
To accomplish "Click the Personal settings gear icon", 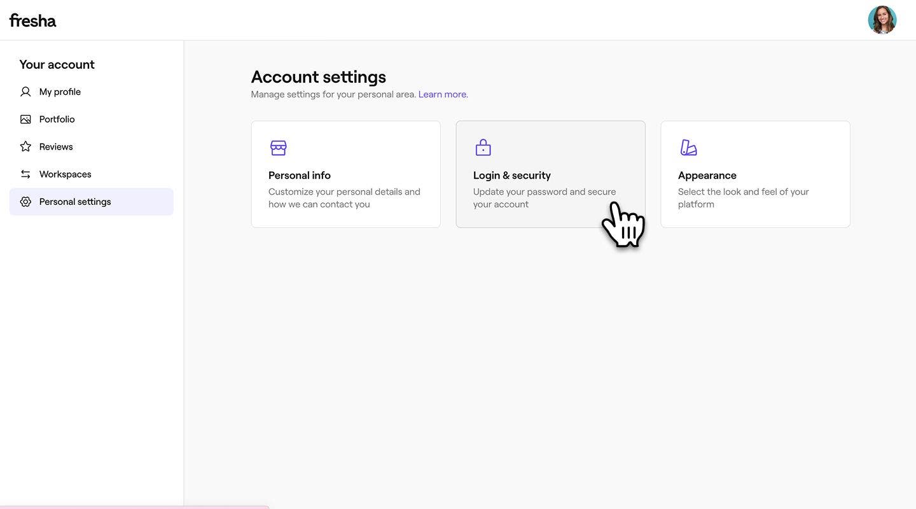I will point(25,202).
